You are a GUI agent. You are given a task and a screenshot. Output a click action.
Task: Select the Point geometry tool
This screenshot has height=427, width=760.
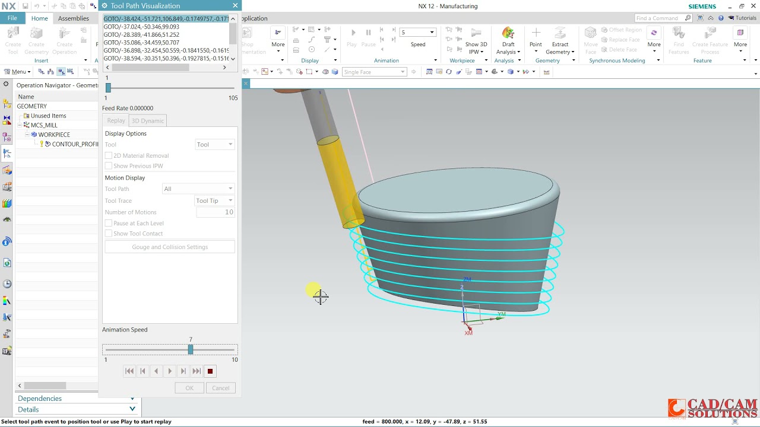(x=536, y=37)
